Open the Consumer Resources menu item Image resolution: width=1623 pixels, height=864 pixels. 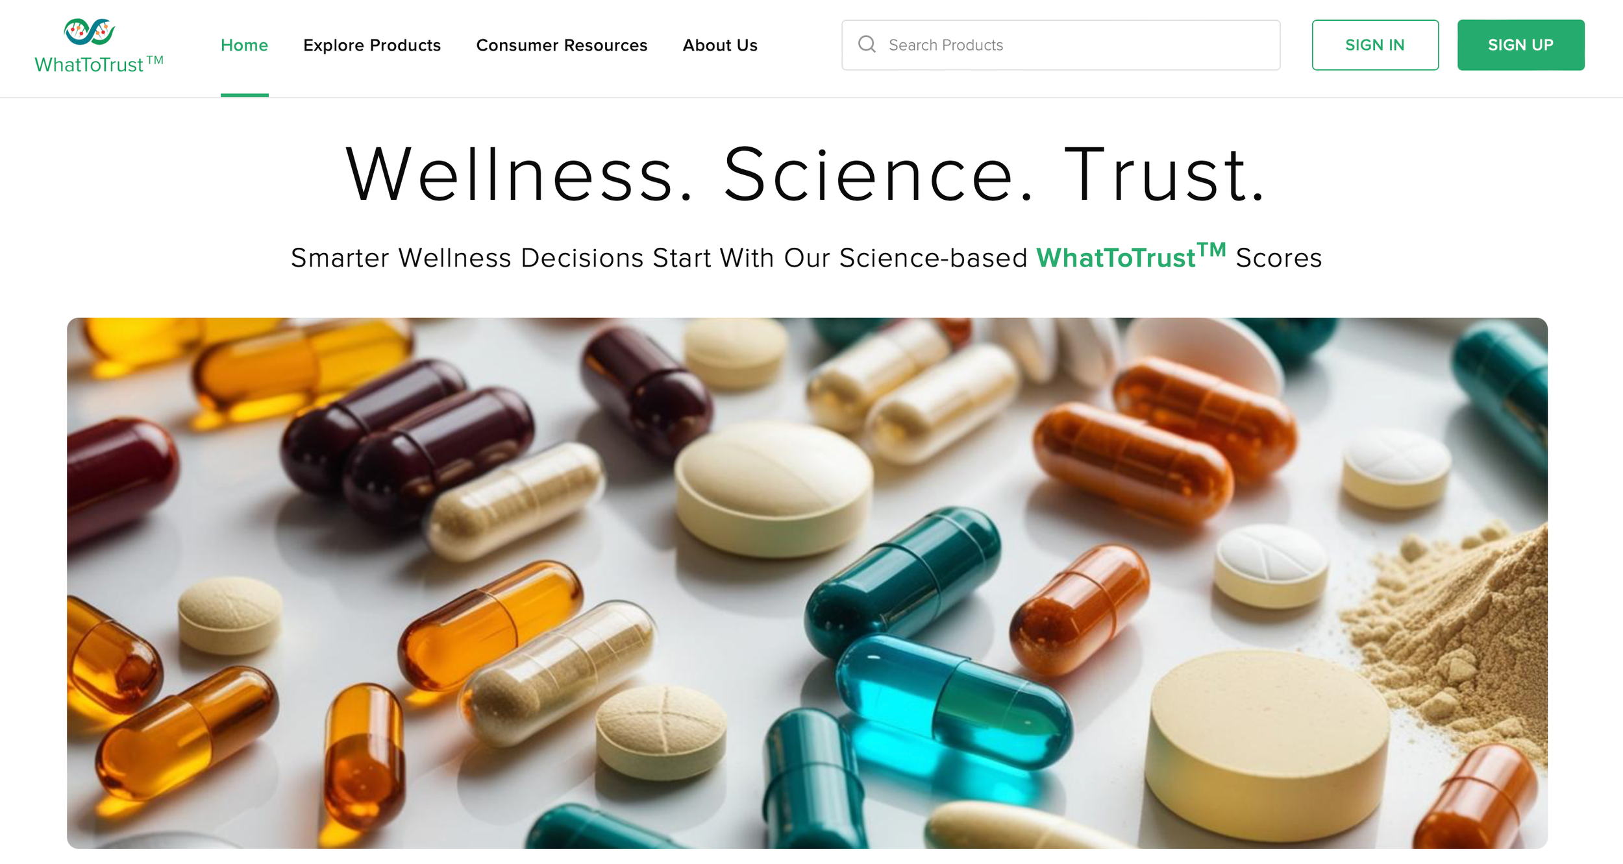tap(562, 45)
